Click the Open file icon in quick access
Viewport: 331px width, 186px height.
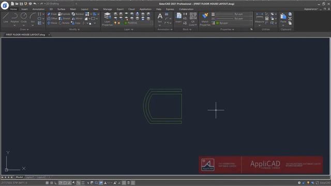(x=17, y=4)
